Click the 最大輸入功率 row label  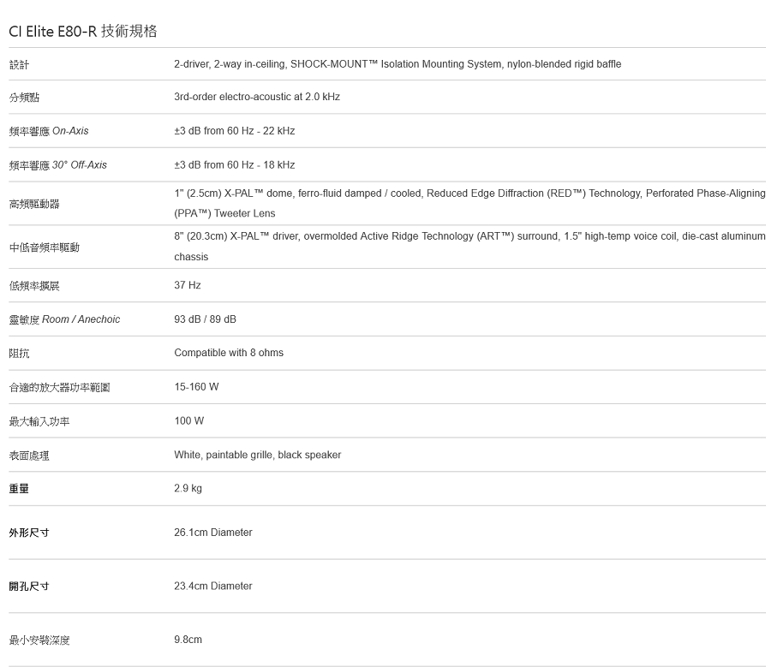[39, 421]
